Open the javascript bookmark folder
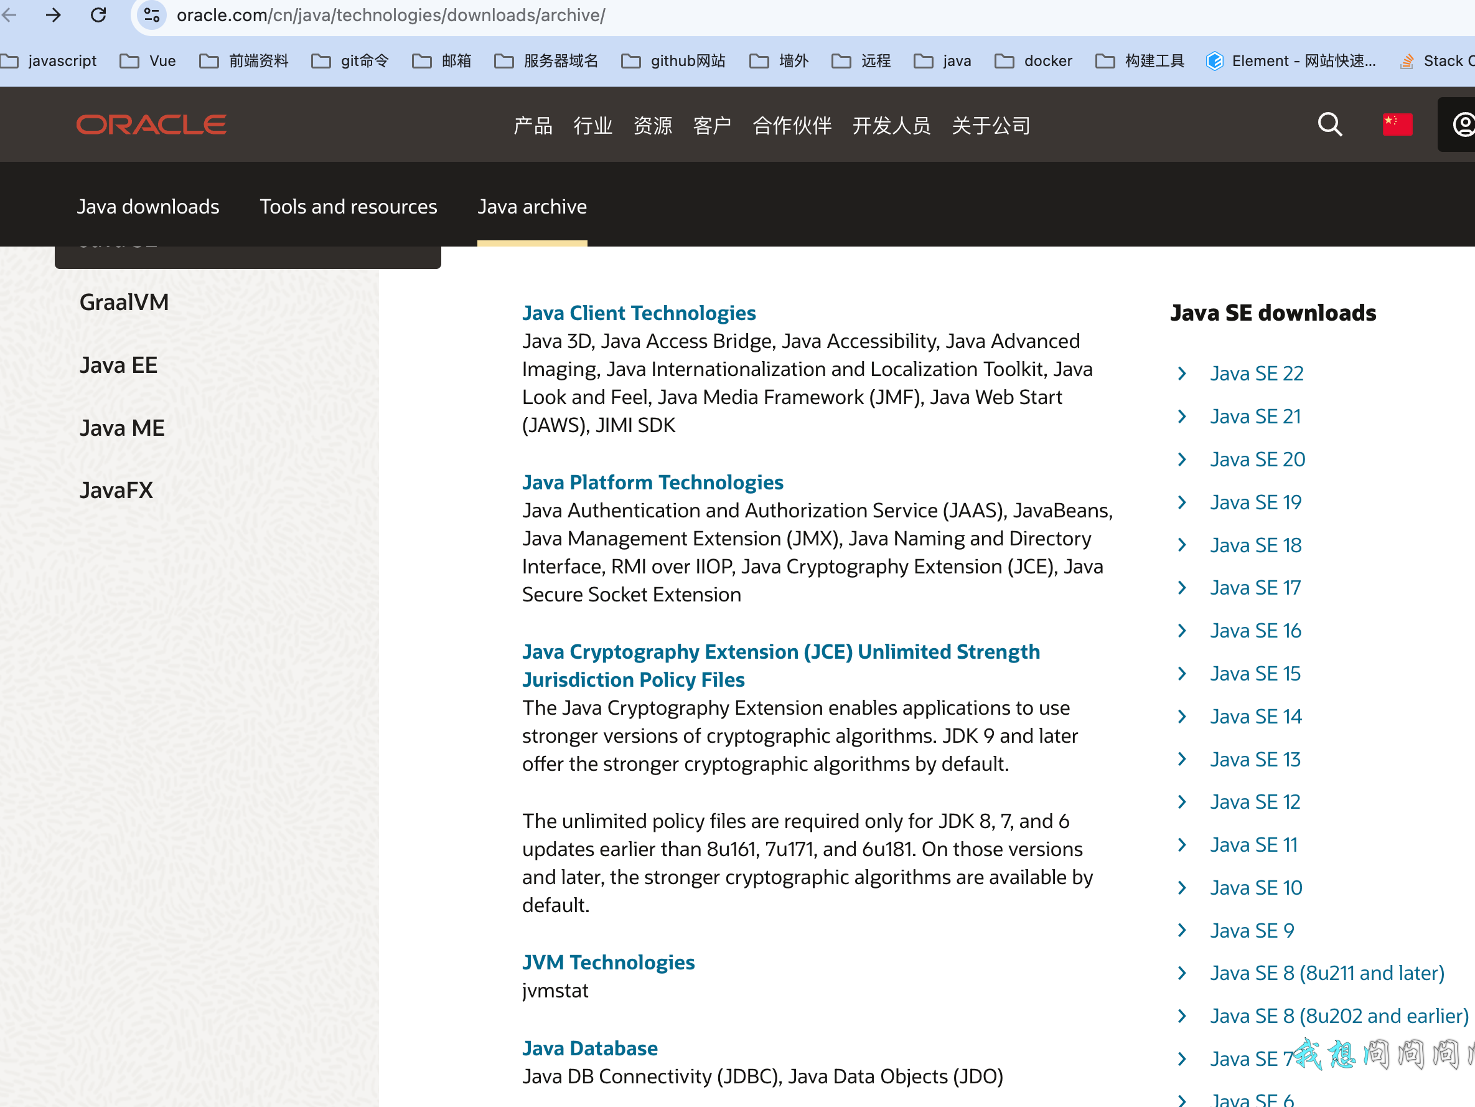Viewport: 1475px width, 1107px height. point(49,61)
